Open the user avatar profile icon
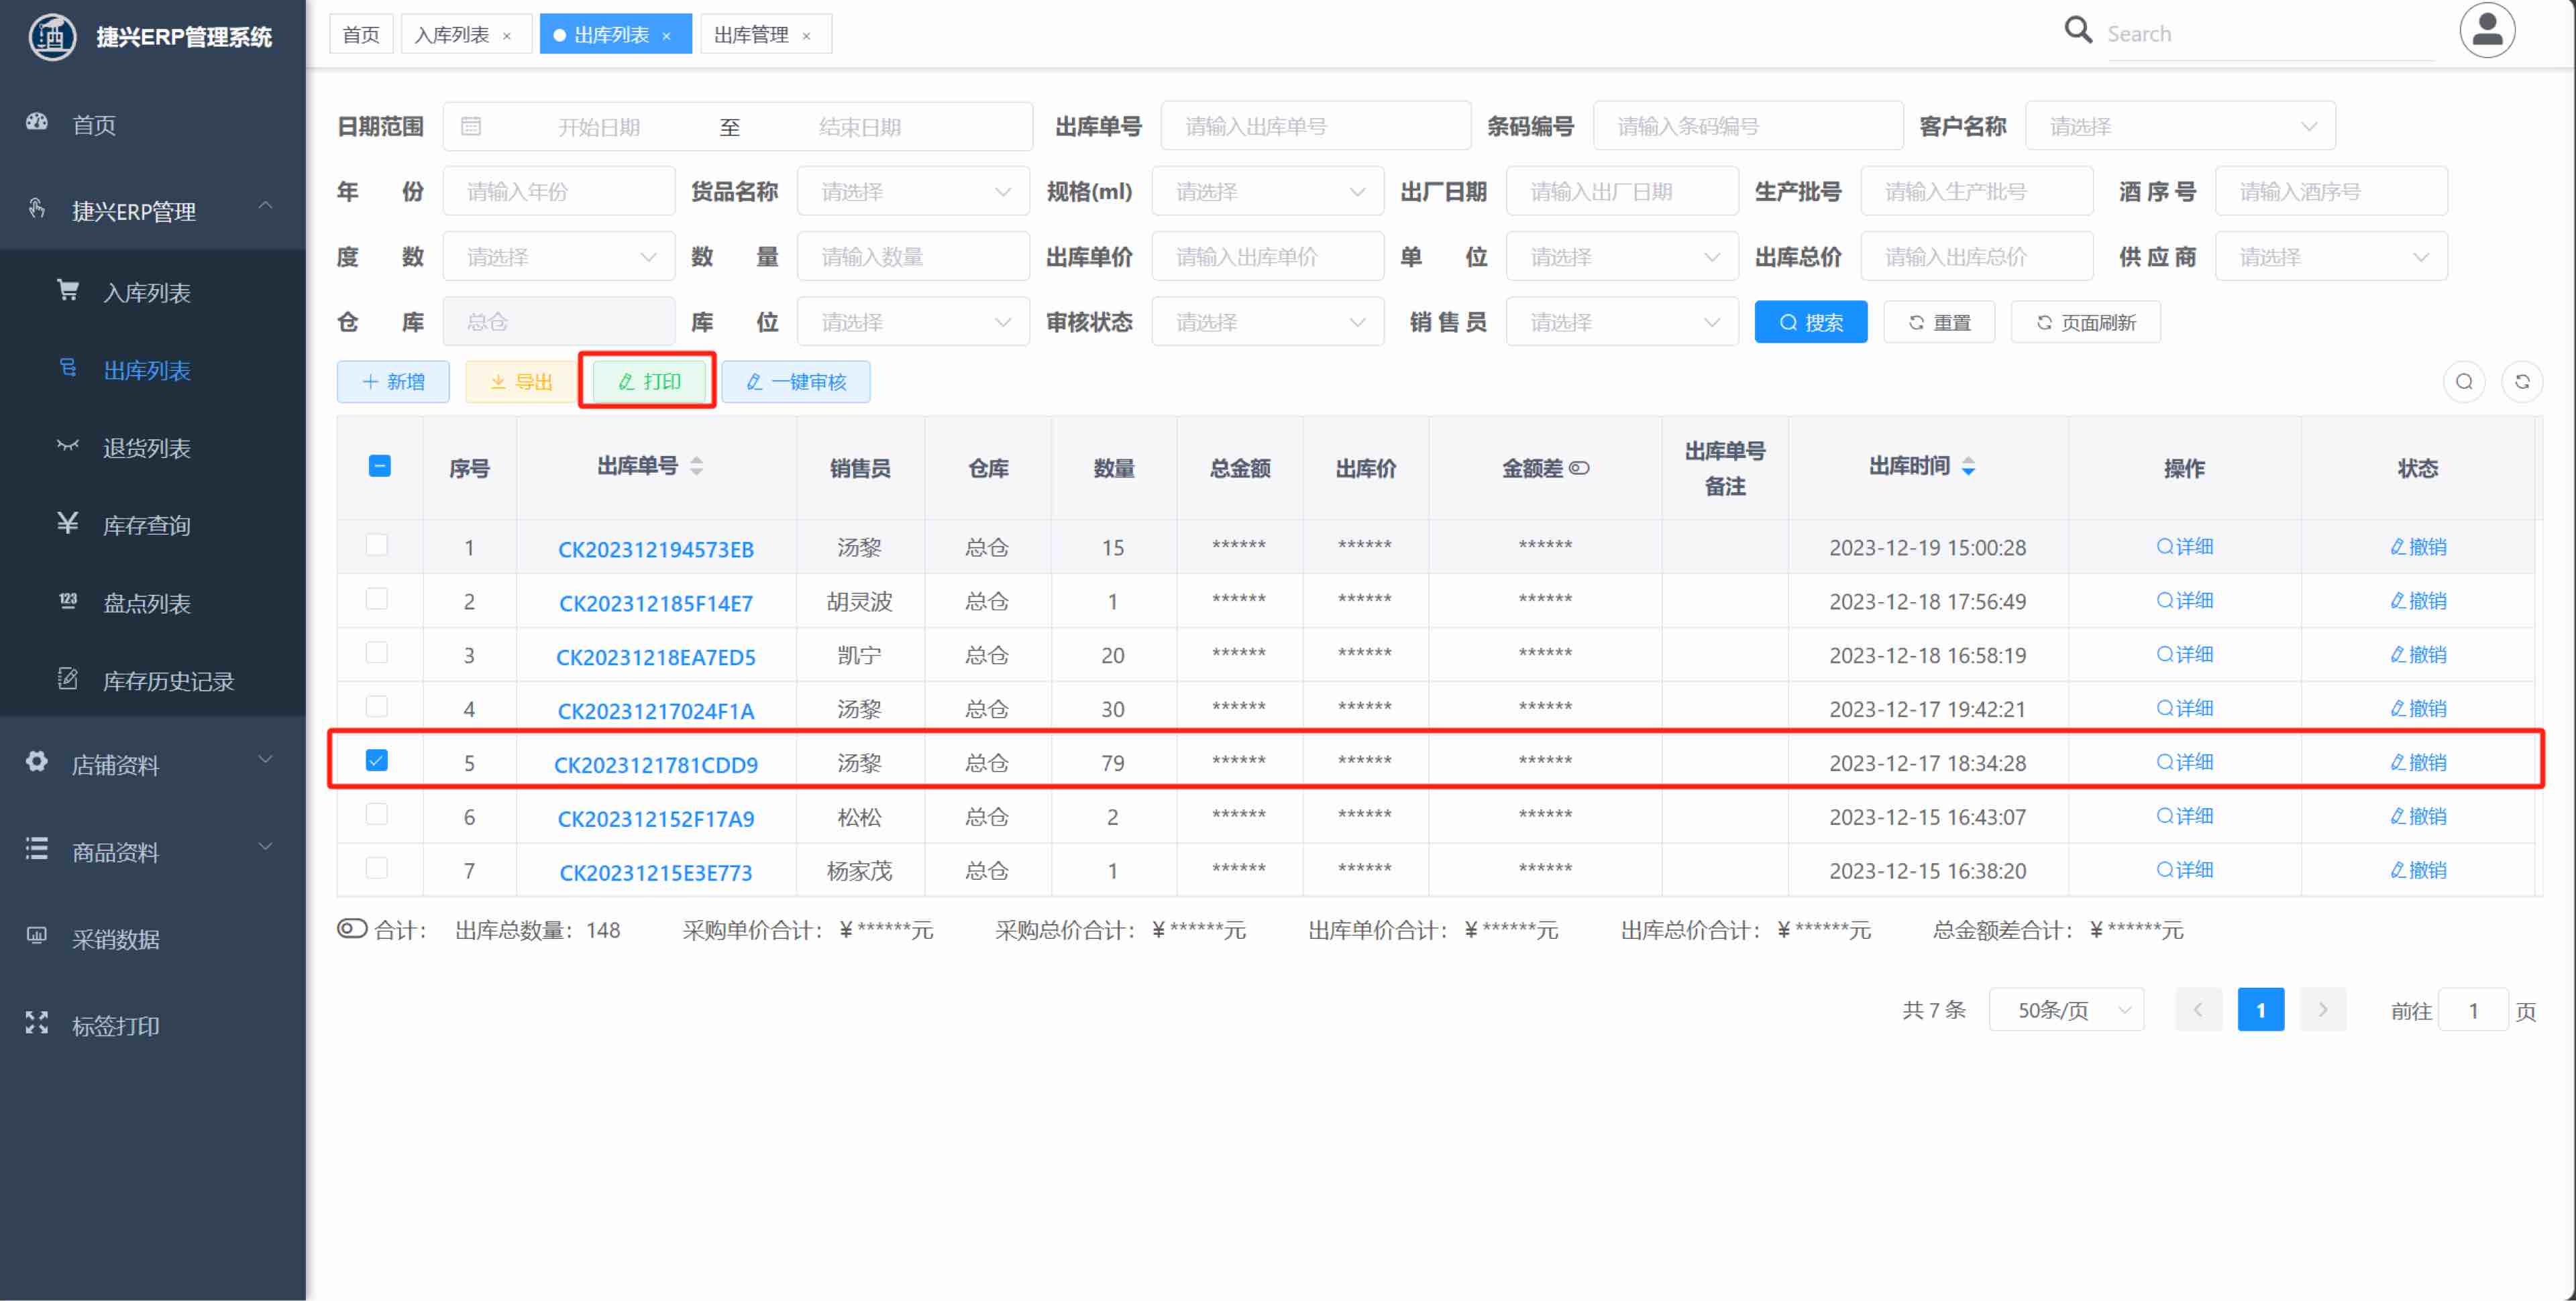This screenshot has height=1301, width=2576. pos(2487,30)
